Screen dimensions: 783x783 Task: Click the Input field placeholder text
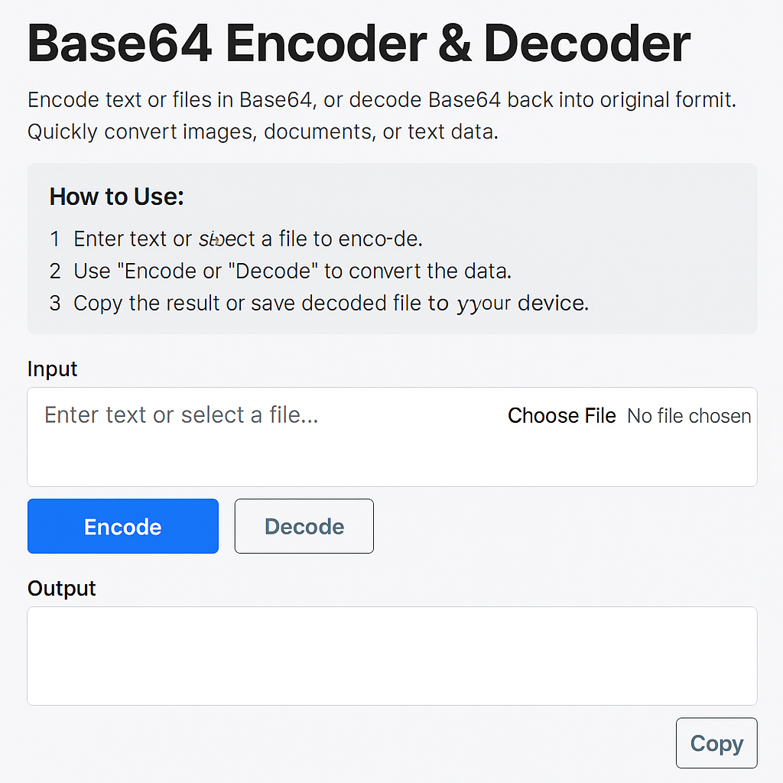(180, 415)
